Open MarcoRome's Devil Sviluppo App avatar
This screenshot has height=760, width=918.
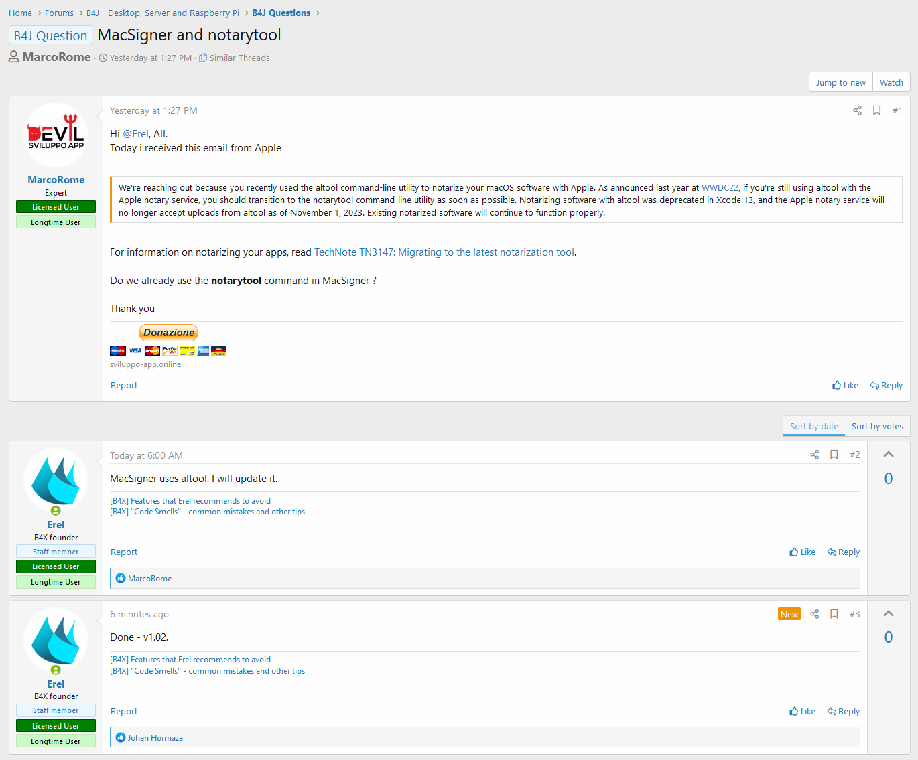pos(56,135)
